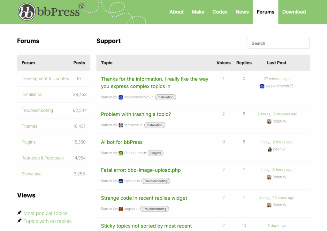Switch to the Forums tab
The width and height of the screenshot is (327, 231).
(265, 12)
